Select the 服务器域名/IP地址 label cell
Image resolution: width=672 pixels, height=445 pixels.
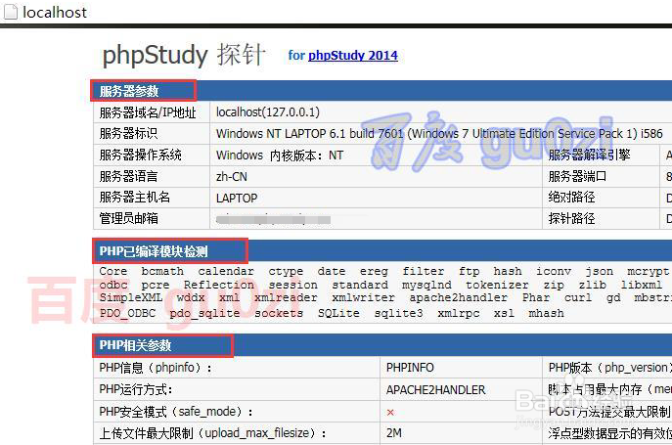[152, 112]
